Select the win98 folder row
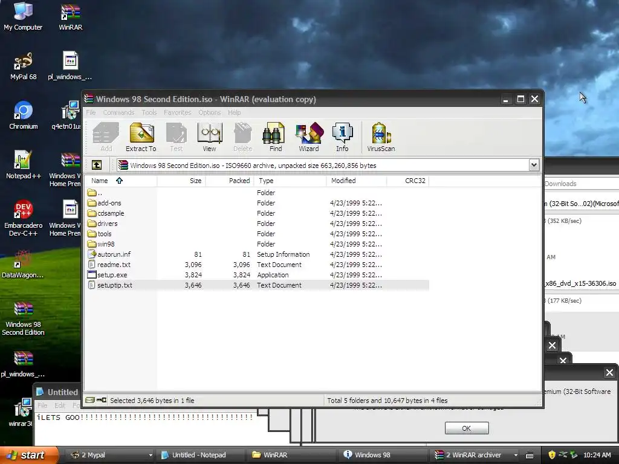 pos(258,244)
